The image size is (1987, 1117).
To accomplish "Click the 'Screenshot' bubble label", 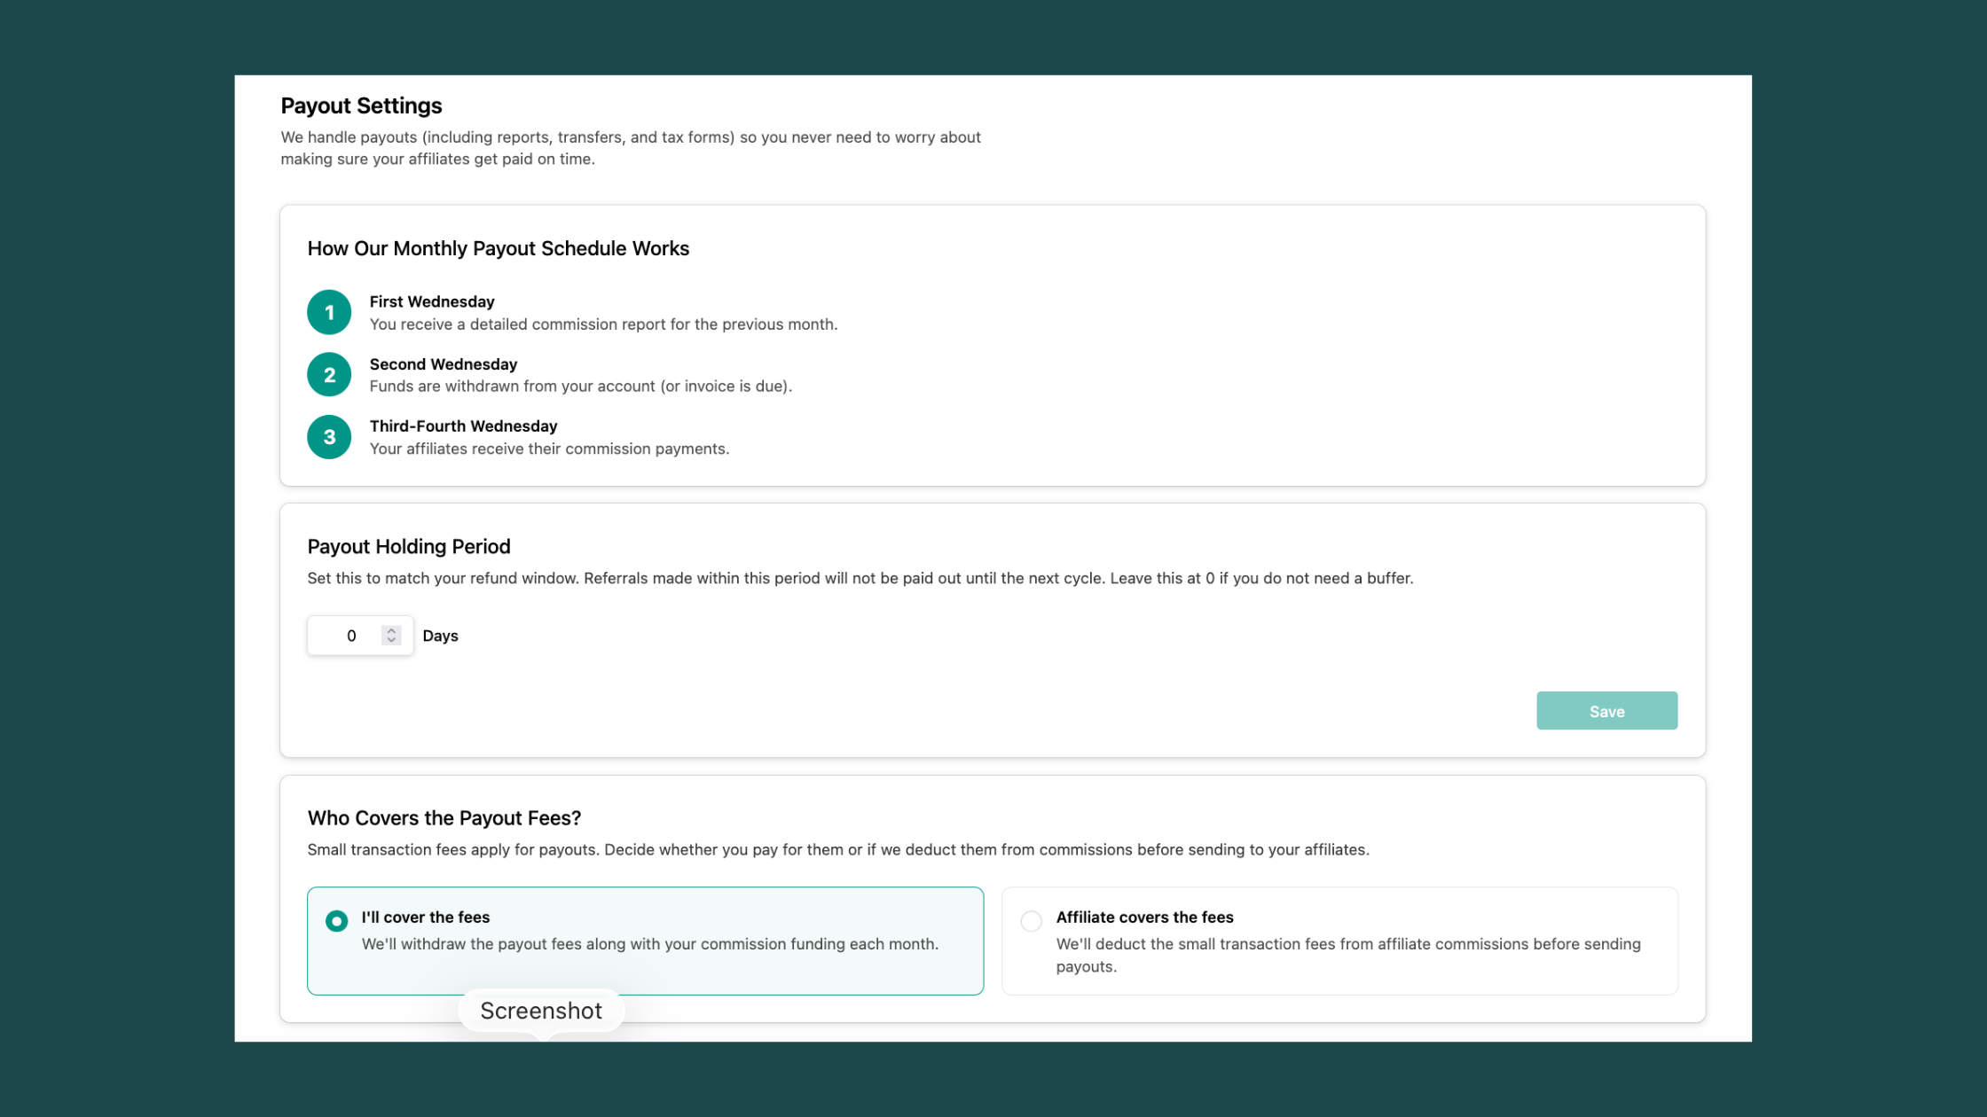I will coord(541,1010).
